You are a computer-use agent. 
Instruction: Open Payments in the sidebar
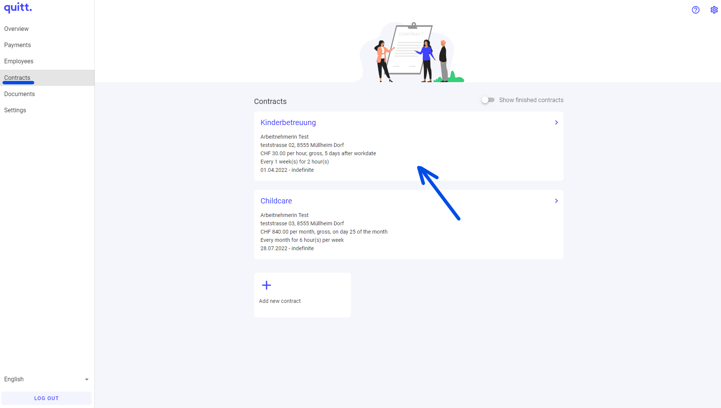pos(17,45)
